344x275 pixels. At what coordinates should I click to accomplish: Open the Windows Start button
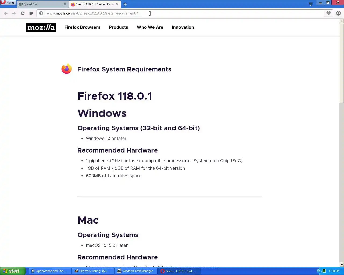pos(13,271)
